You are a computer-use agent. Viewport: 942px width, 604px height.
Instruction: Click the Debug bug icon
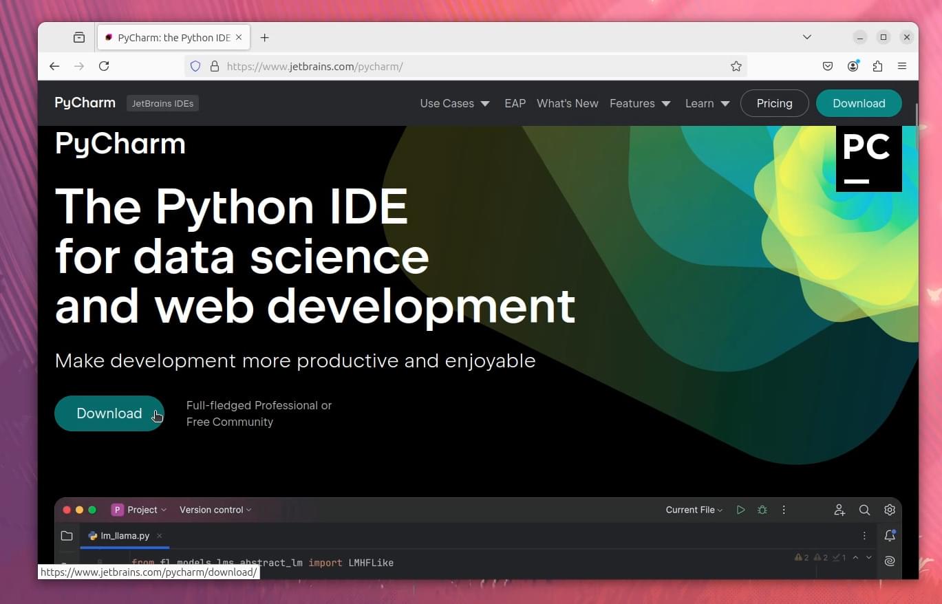762,510
